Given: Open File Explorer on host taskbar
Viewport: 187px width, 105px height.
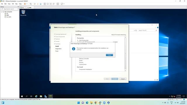Looking at the screenshot, I should click(x=91, y=103).
